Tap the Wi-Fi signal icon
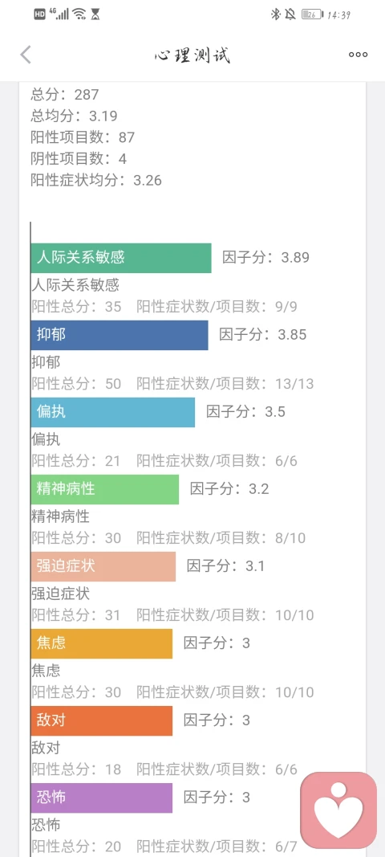Viewport: 385px width, 857px height. click(79, 14)
